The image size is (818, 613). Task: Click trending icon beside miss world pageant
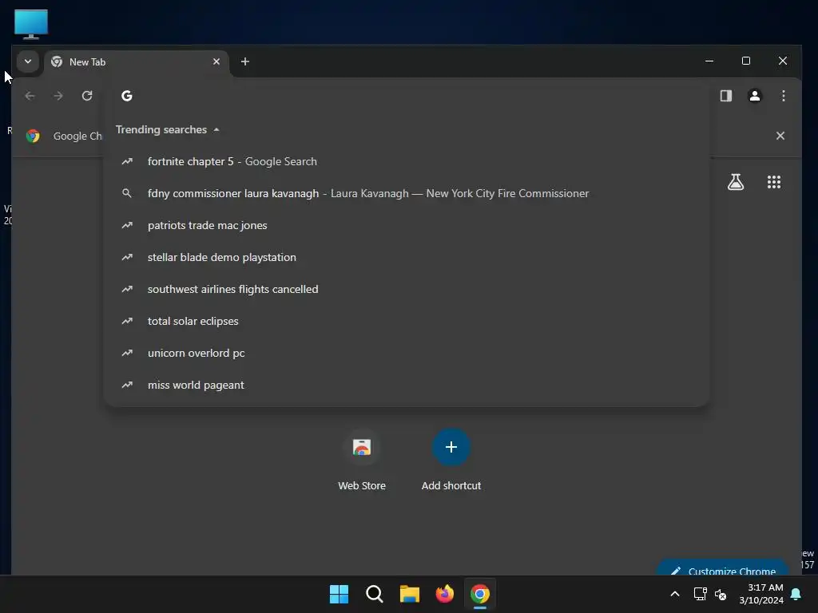pyautogui.click(x=127, y=385)
